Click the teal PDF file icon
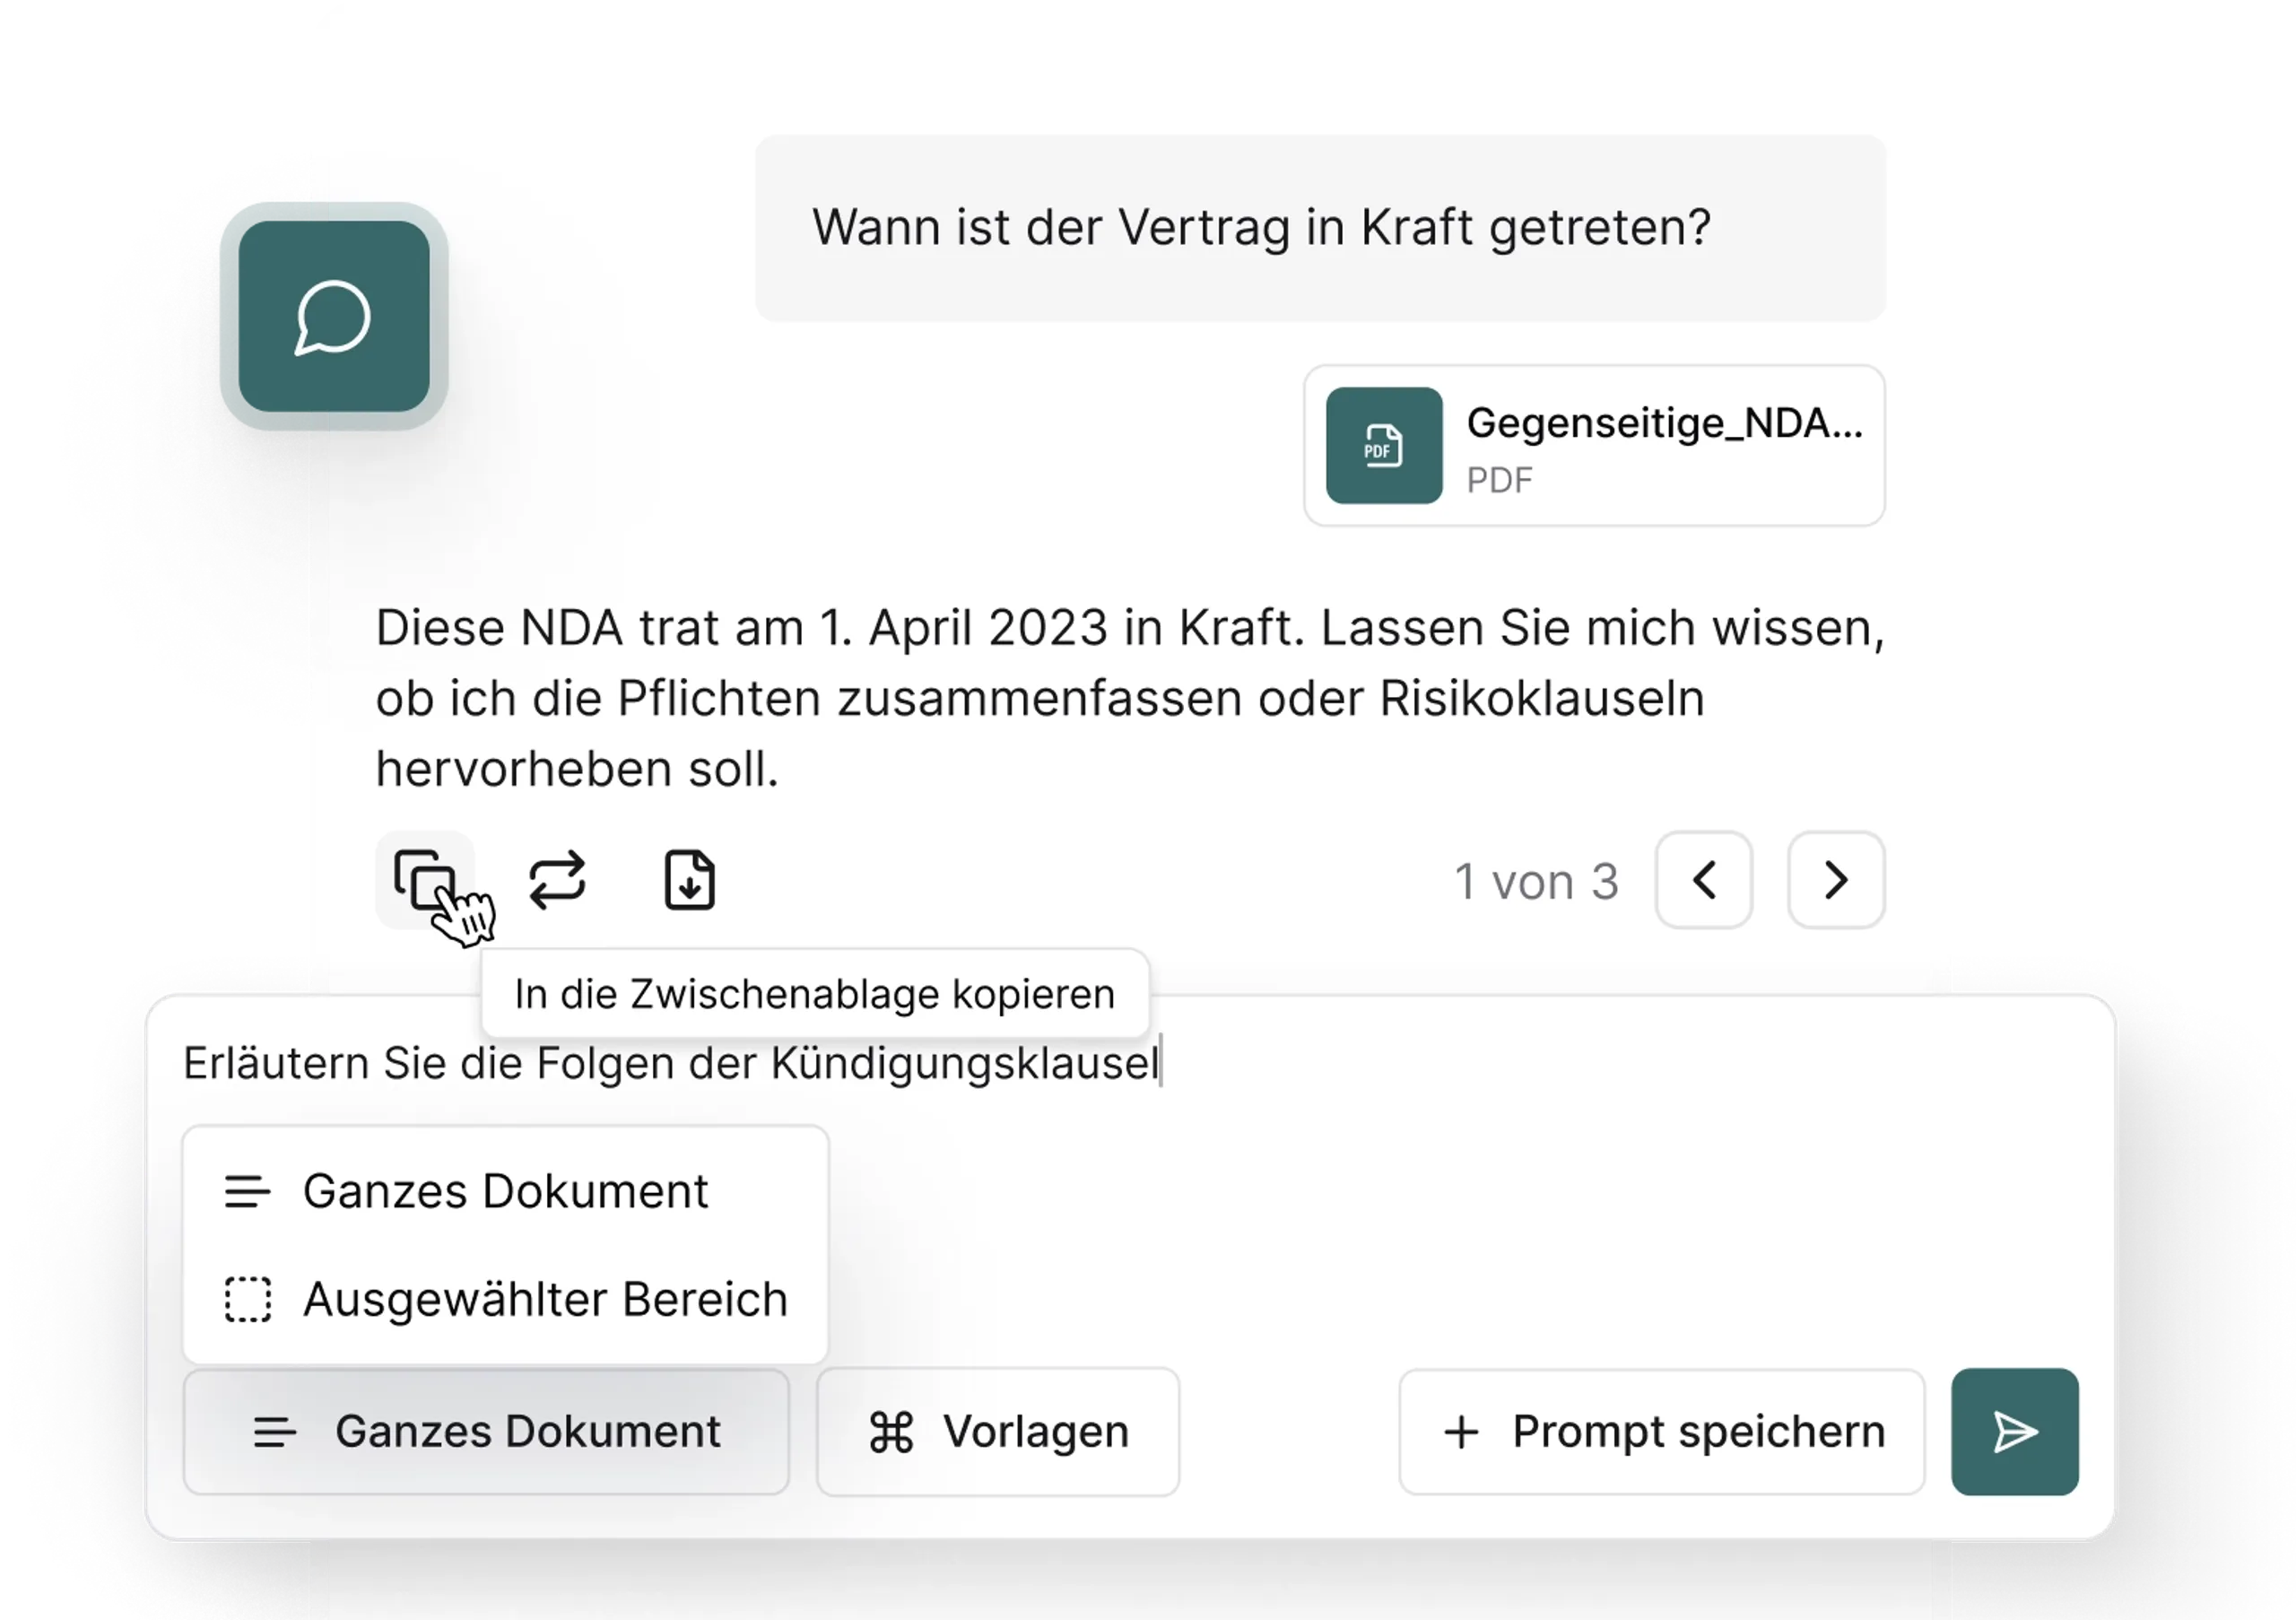Screen dimensions: 2296x1620 [x=1383, y=445]
